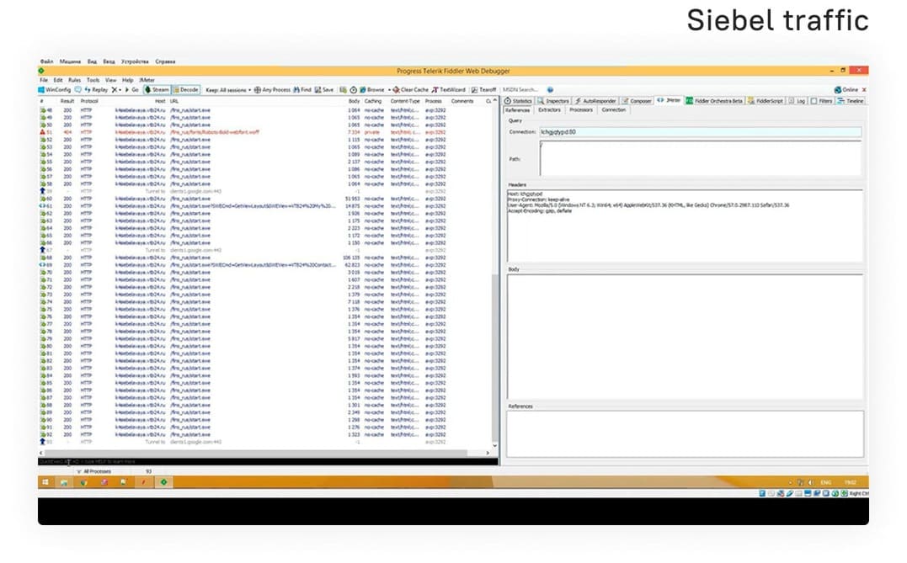The image size is (907, 563).
Task: Click the lower References list box
Action: (685, 433)
